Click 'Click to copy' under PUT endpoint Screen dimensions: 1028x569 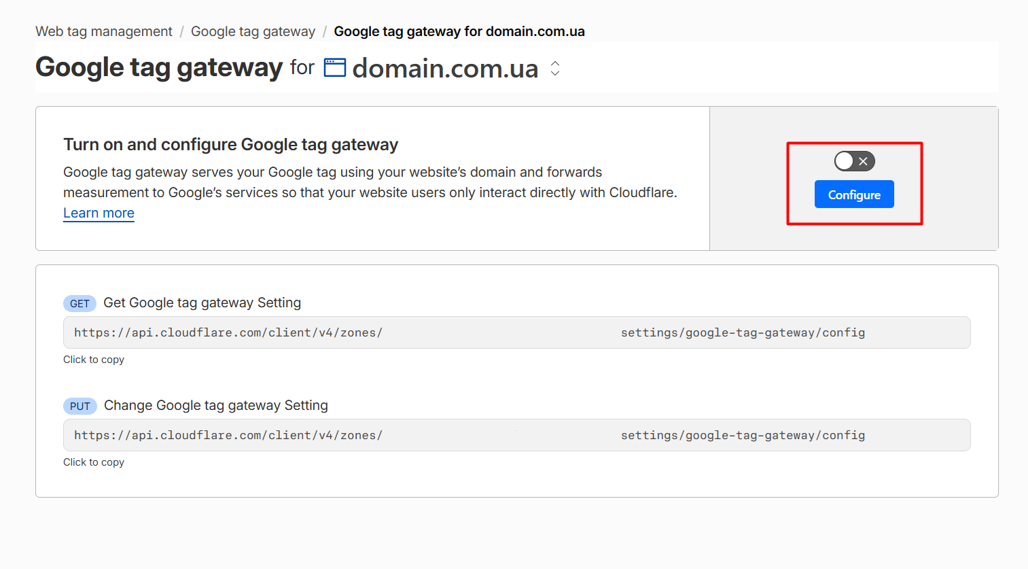point(94,462)
